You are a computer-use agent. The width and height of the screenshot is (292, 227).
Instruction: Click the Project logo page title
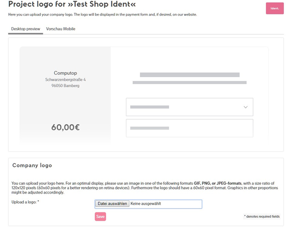[x=72, y=4]
